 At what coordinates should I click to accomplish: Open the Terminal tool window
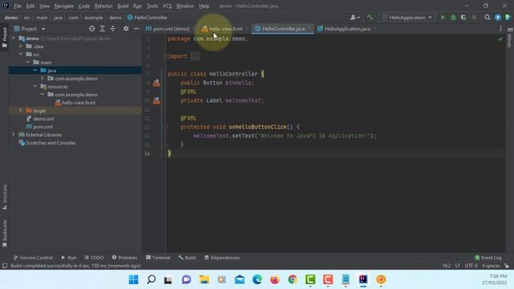point(158,258)
